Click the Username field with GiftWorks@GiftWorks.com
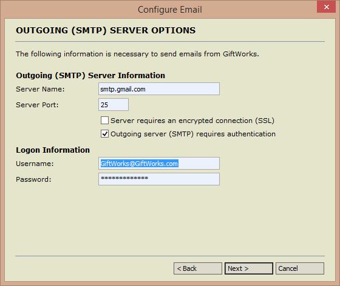The image size is (340, 286). 159,164
